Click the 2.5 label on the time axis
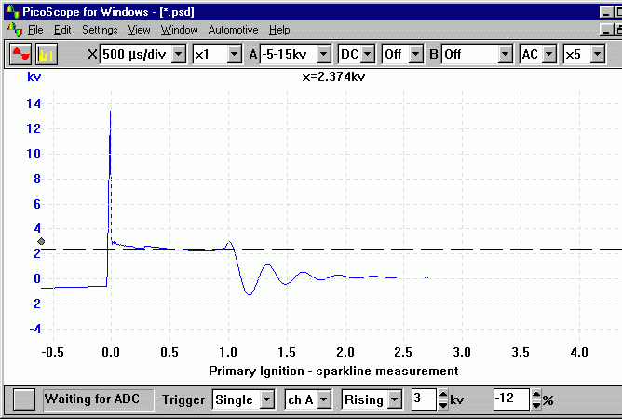This screenshot has width=622, height=419. click(403, 352)
